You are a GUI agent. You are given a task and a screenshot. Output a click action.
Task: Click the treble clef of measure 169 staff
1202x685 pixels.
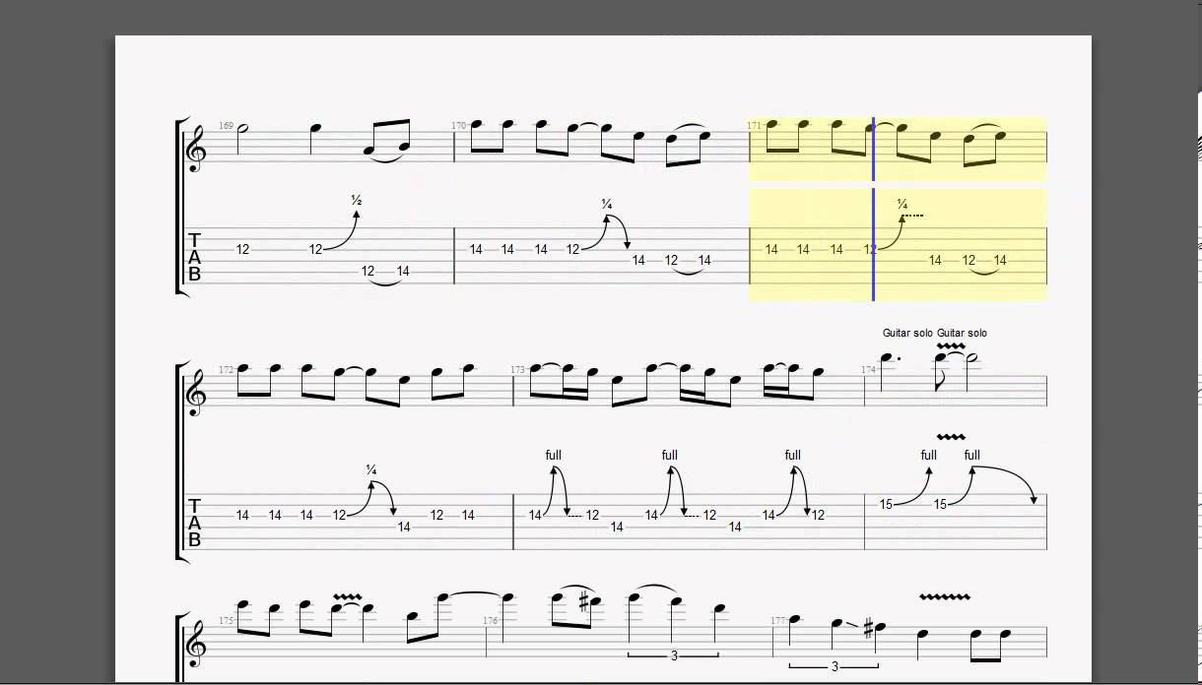coord(196,148)
